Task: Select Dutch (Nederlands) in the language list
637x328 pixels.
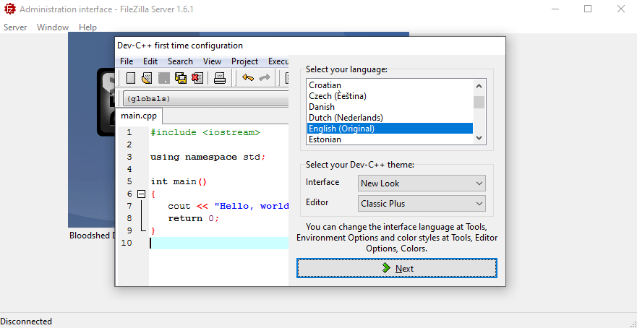Action: click(x=390, y=118)
